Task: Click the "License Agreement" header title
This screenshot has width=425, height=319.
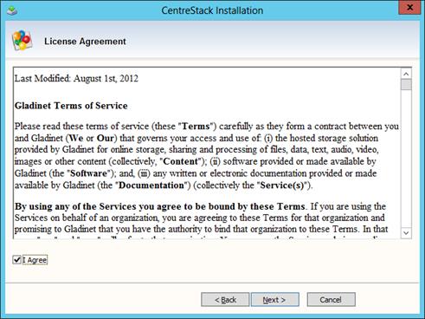Action: click(x=85, y=42)
